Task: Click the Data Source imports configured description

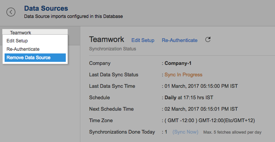Action: coord(73,16)
